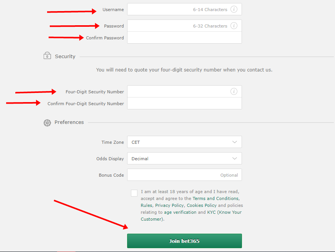Screen dimensions: 335x252
Task: Focus the Confirm Four-Digit Security Number field
Action: click(x=185, y=103)
